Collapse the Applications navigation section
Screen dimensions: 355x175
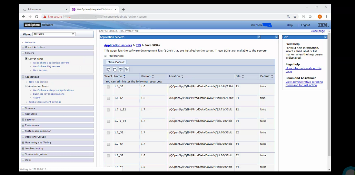tap(23, 77)
